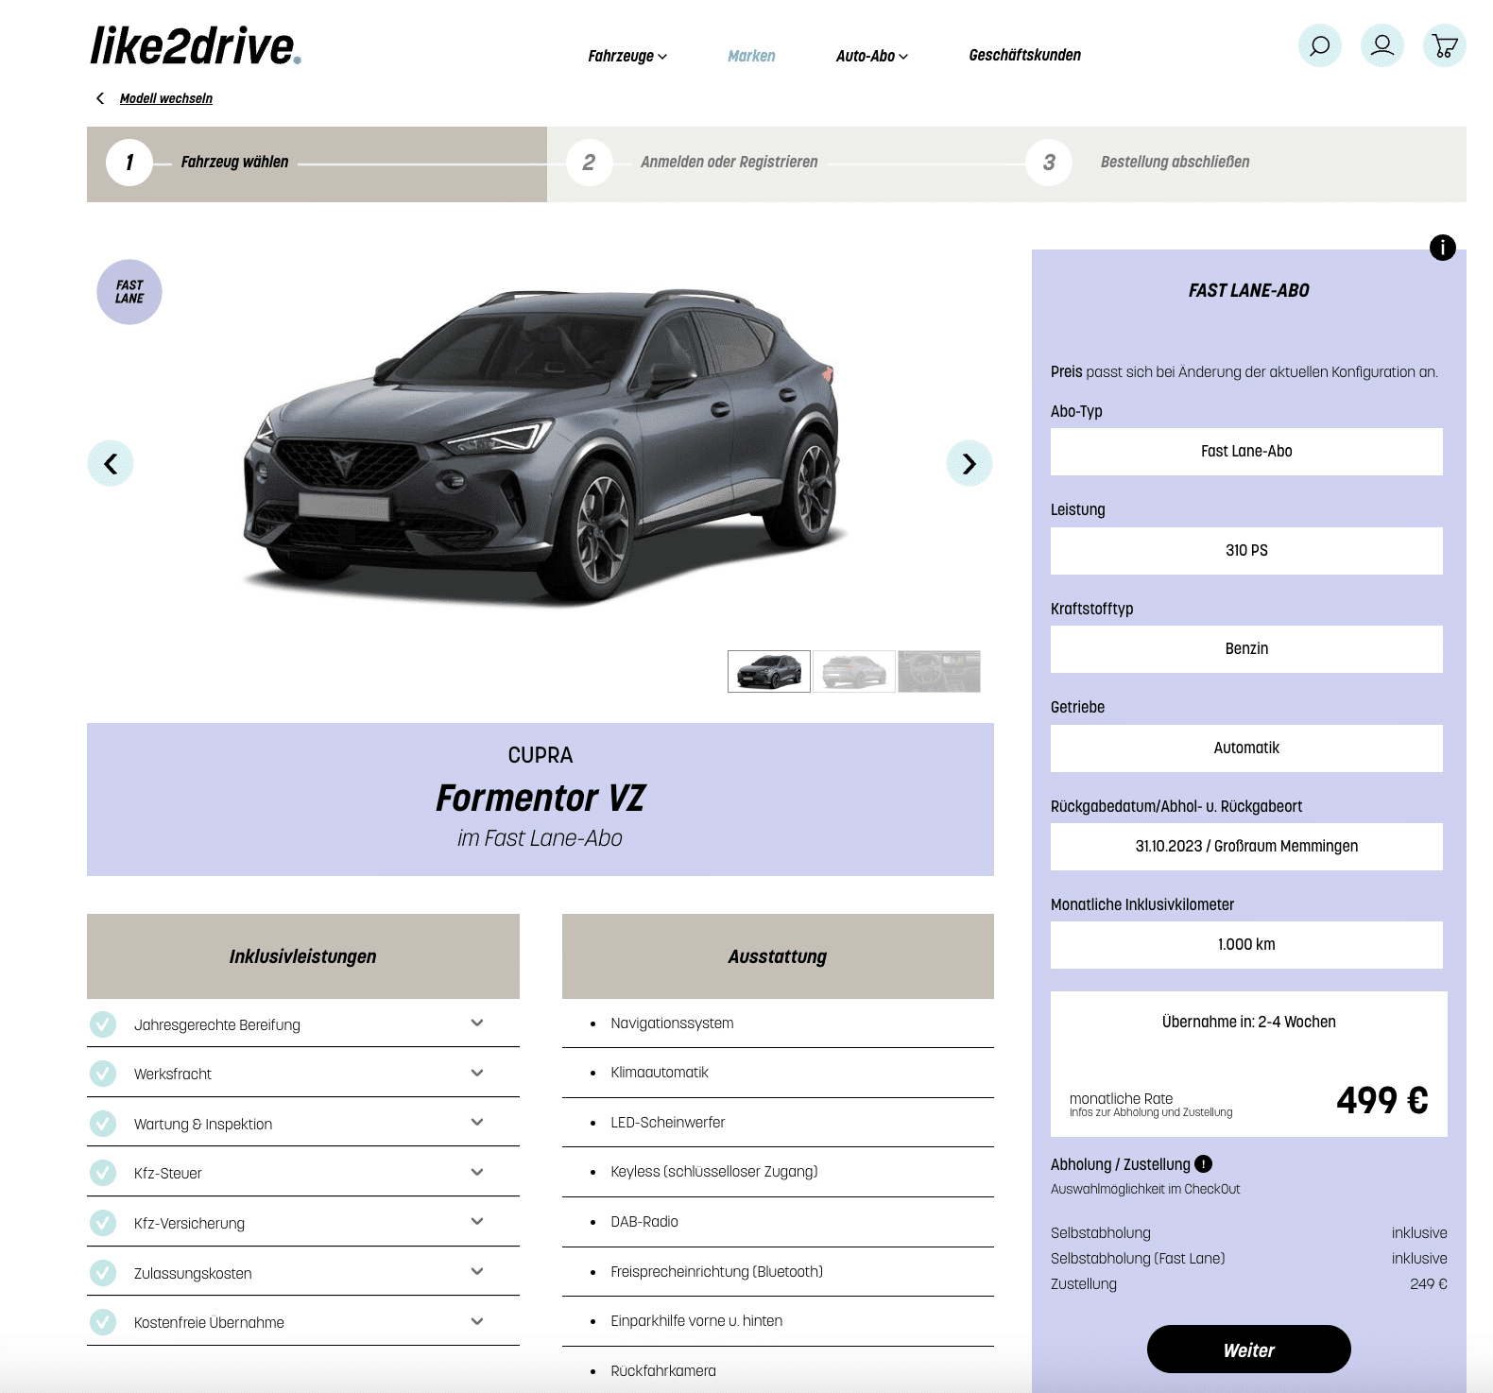Click the Formentor VZ title
Viewport: 1493px width, 1393px height.
coord(541,799)
